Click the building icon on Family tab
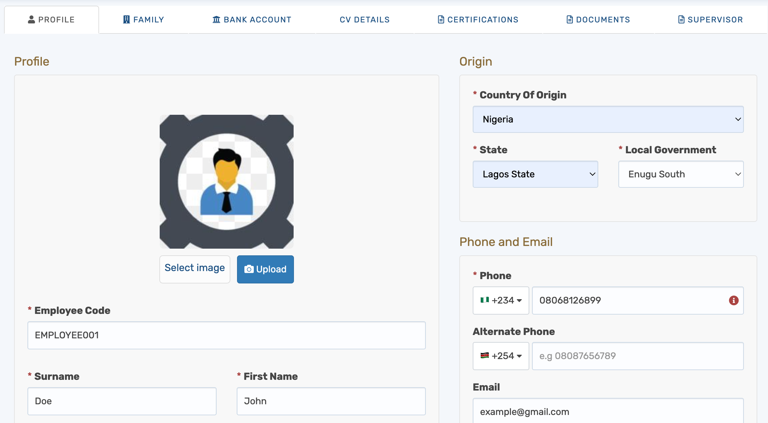The image size is (768, 423). (x=126, y=19)
